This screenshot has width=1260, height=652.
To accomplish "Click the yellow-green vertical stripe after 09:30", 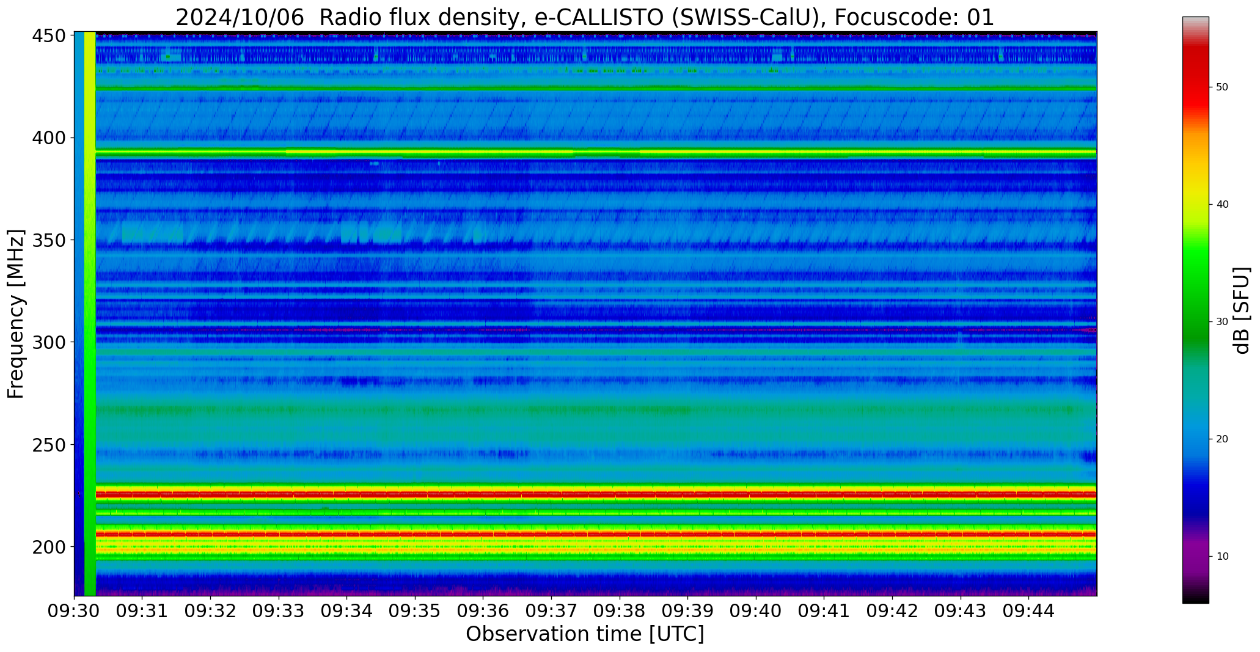I will 90,313.
